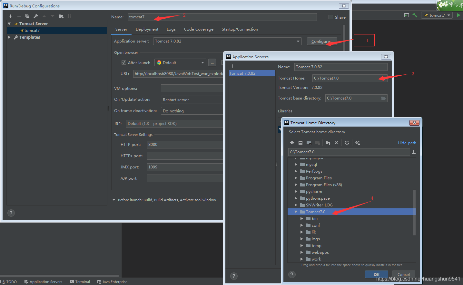Image resolution: width=463 pixels, height=285 pixels.
Task: Add application server with plus icon
Action: point(233,66)
